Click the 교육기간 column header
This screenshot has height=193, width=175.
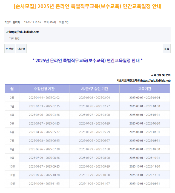pos(145,89)
